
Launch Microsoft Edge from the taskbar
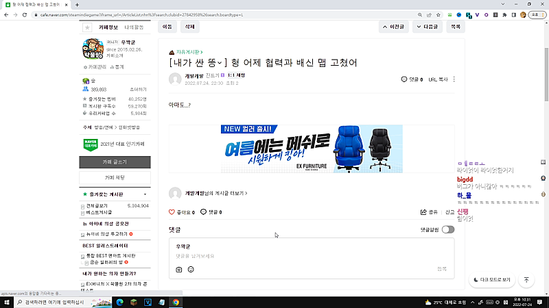[119, 303]
